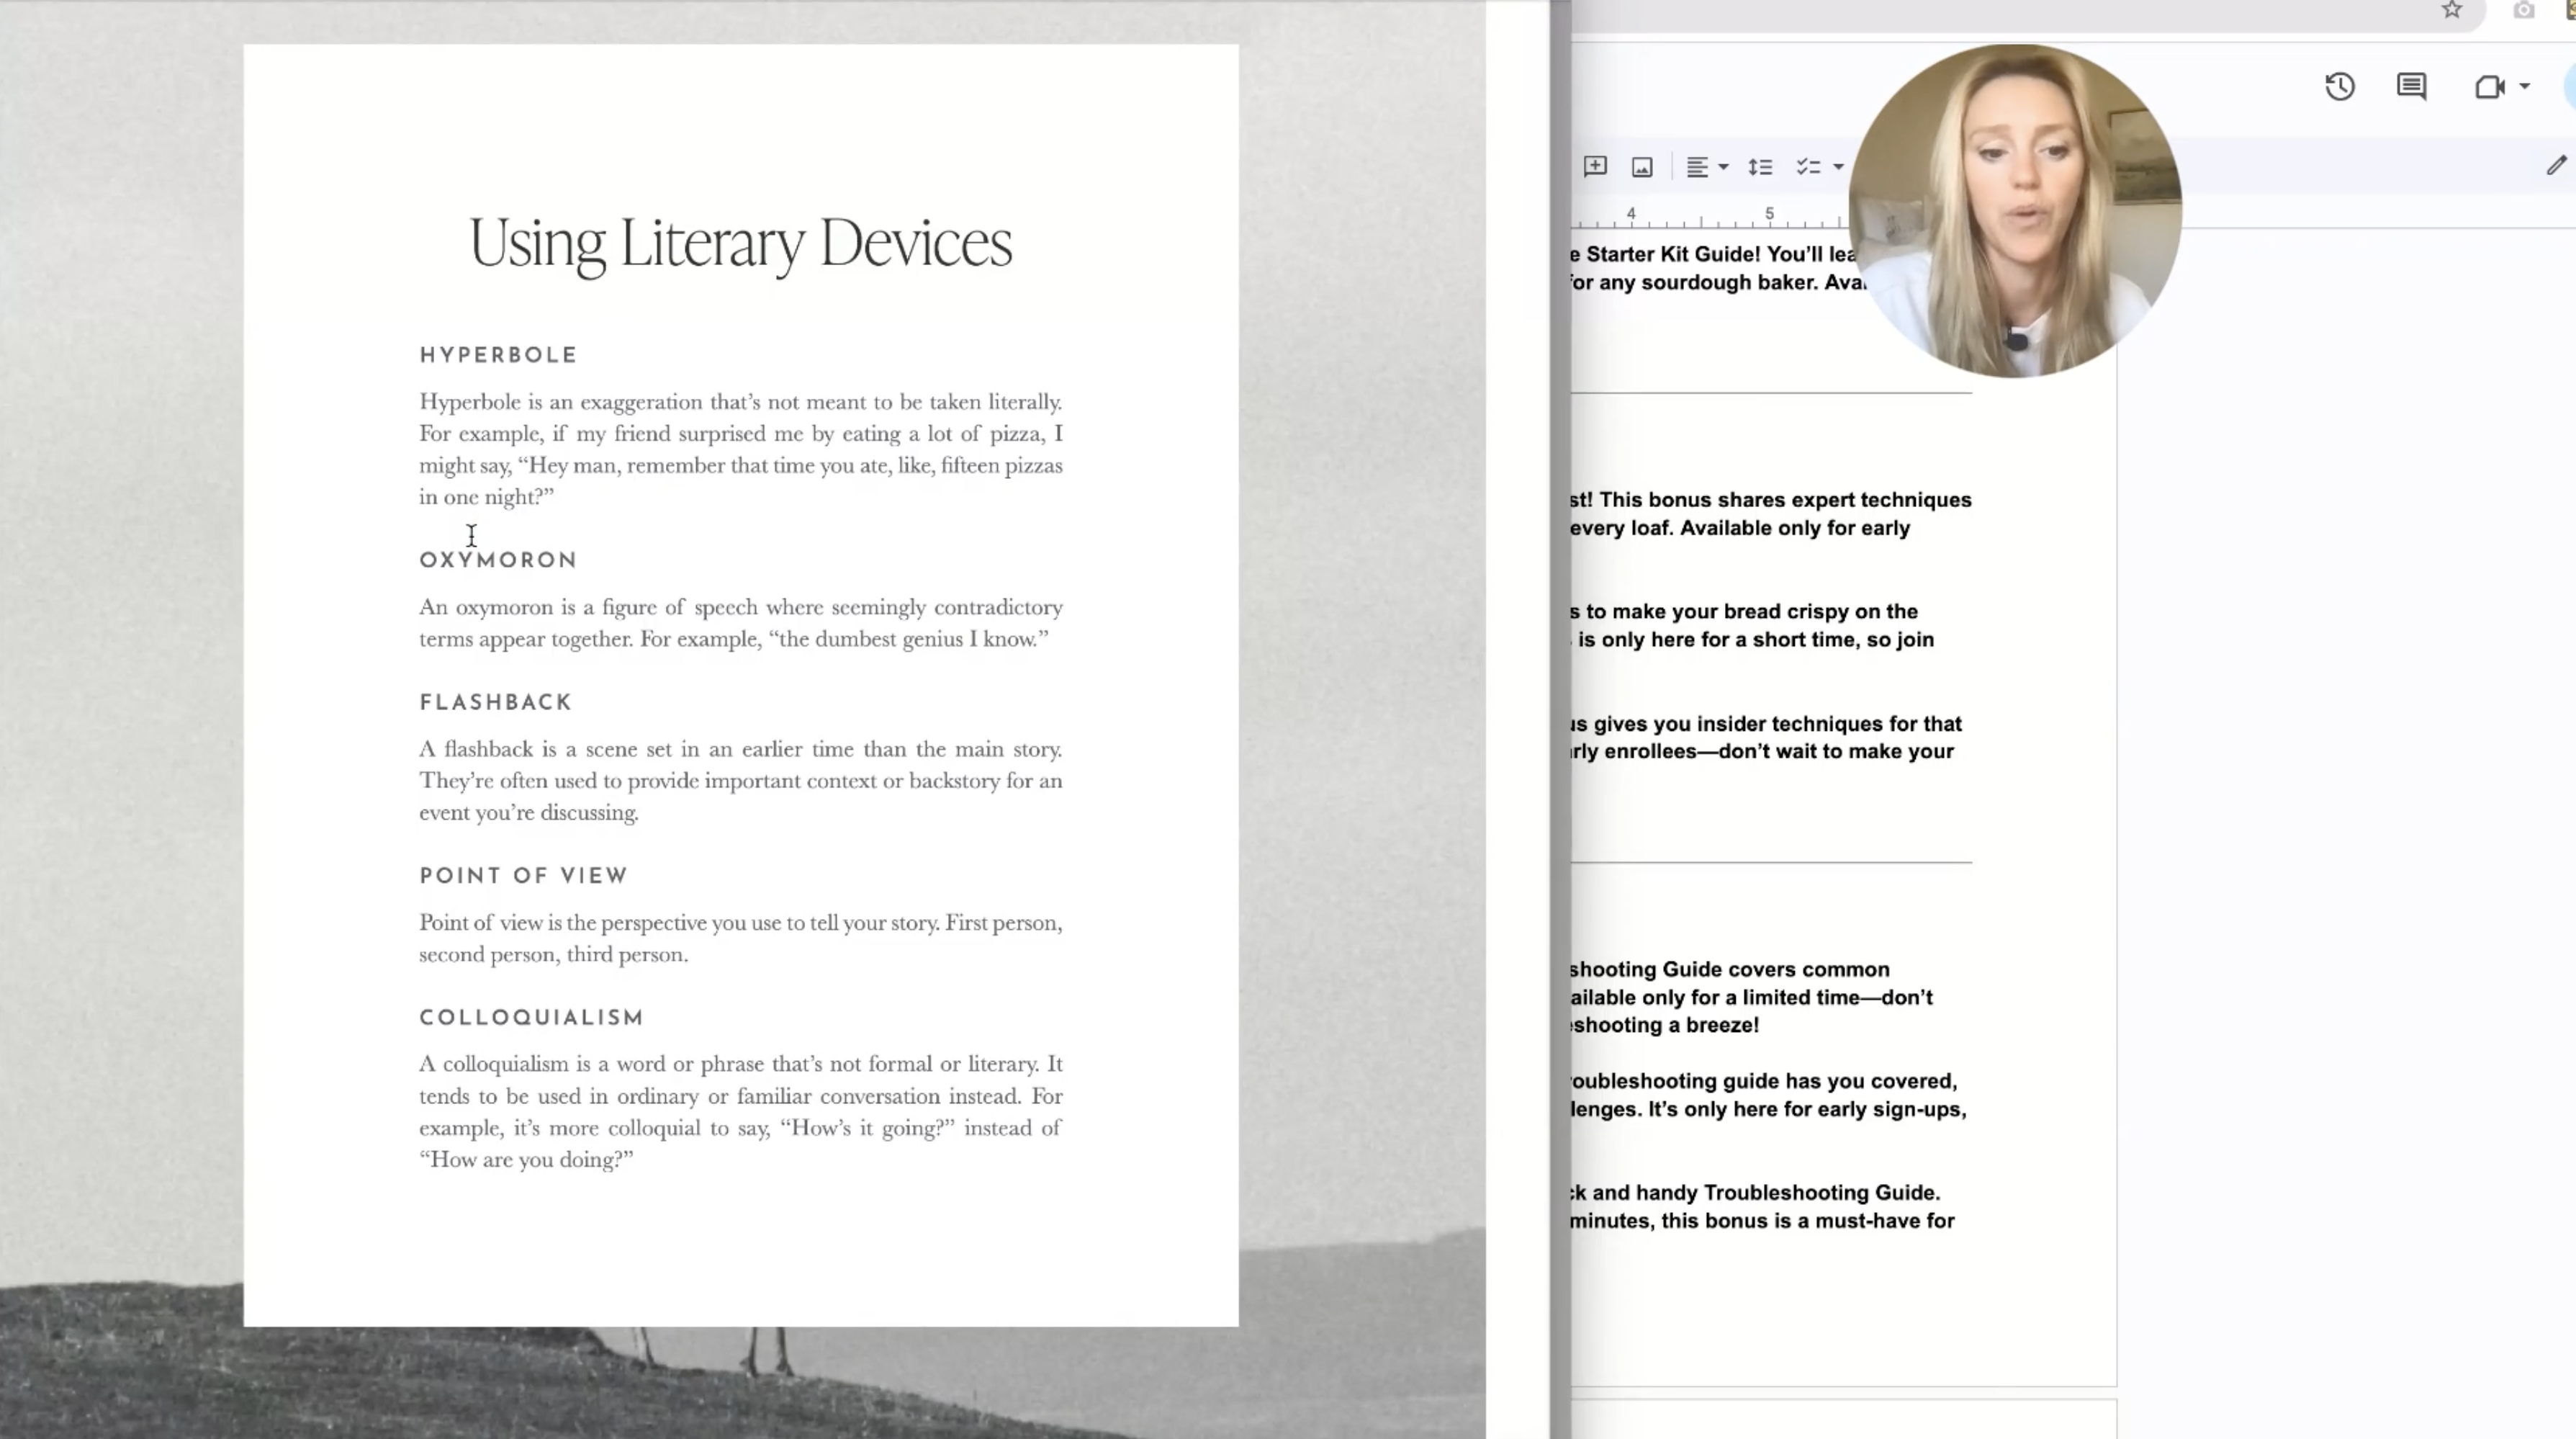Bookmark page with the star icon
The height and width of the screenshot is (1439, 2576).
pos(2451,11)
